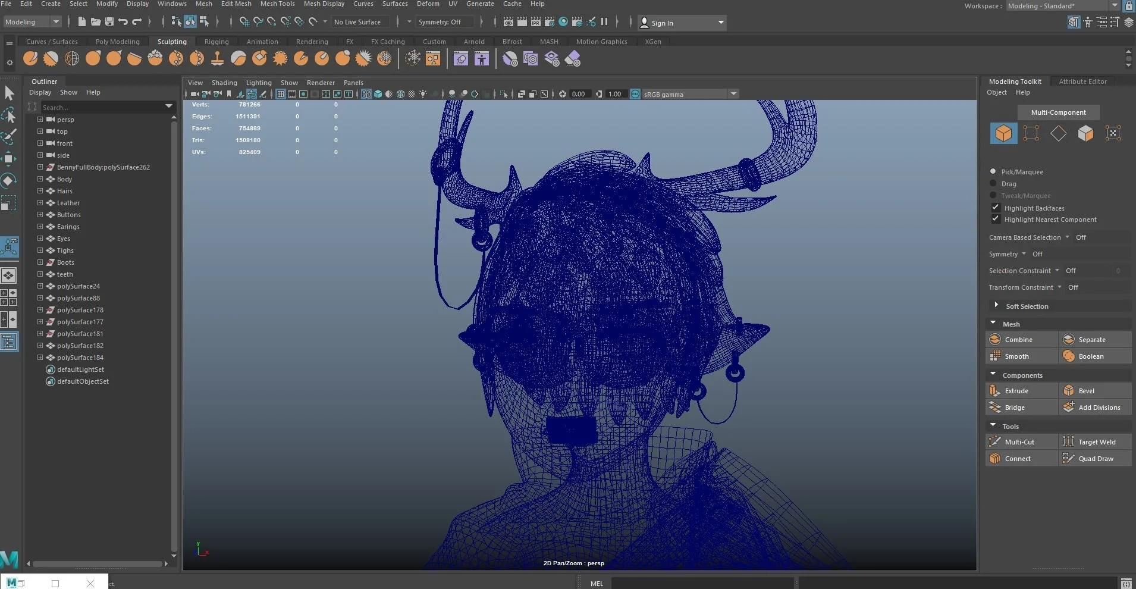The height and width of the screenshot is (589, 1136).
Task: Toggle Highlight Nearest Component checkbox
Action: (x=995, y=219)
